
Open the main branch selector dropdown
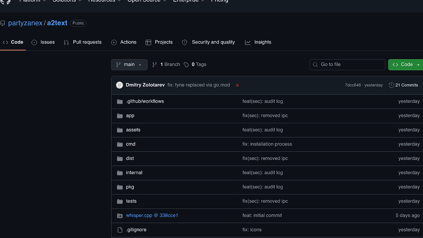click(129, 64)
